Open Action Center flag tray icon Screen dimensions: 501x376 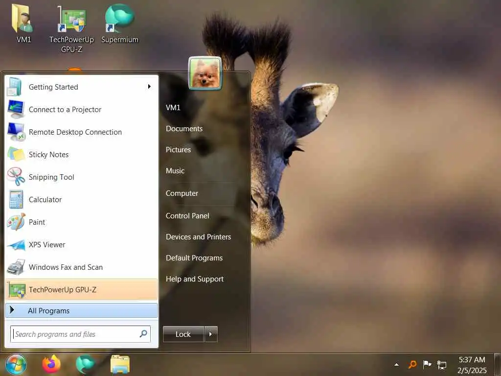[x=427, y=364]
